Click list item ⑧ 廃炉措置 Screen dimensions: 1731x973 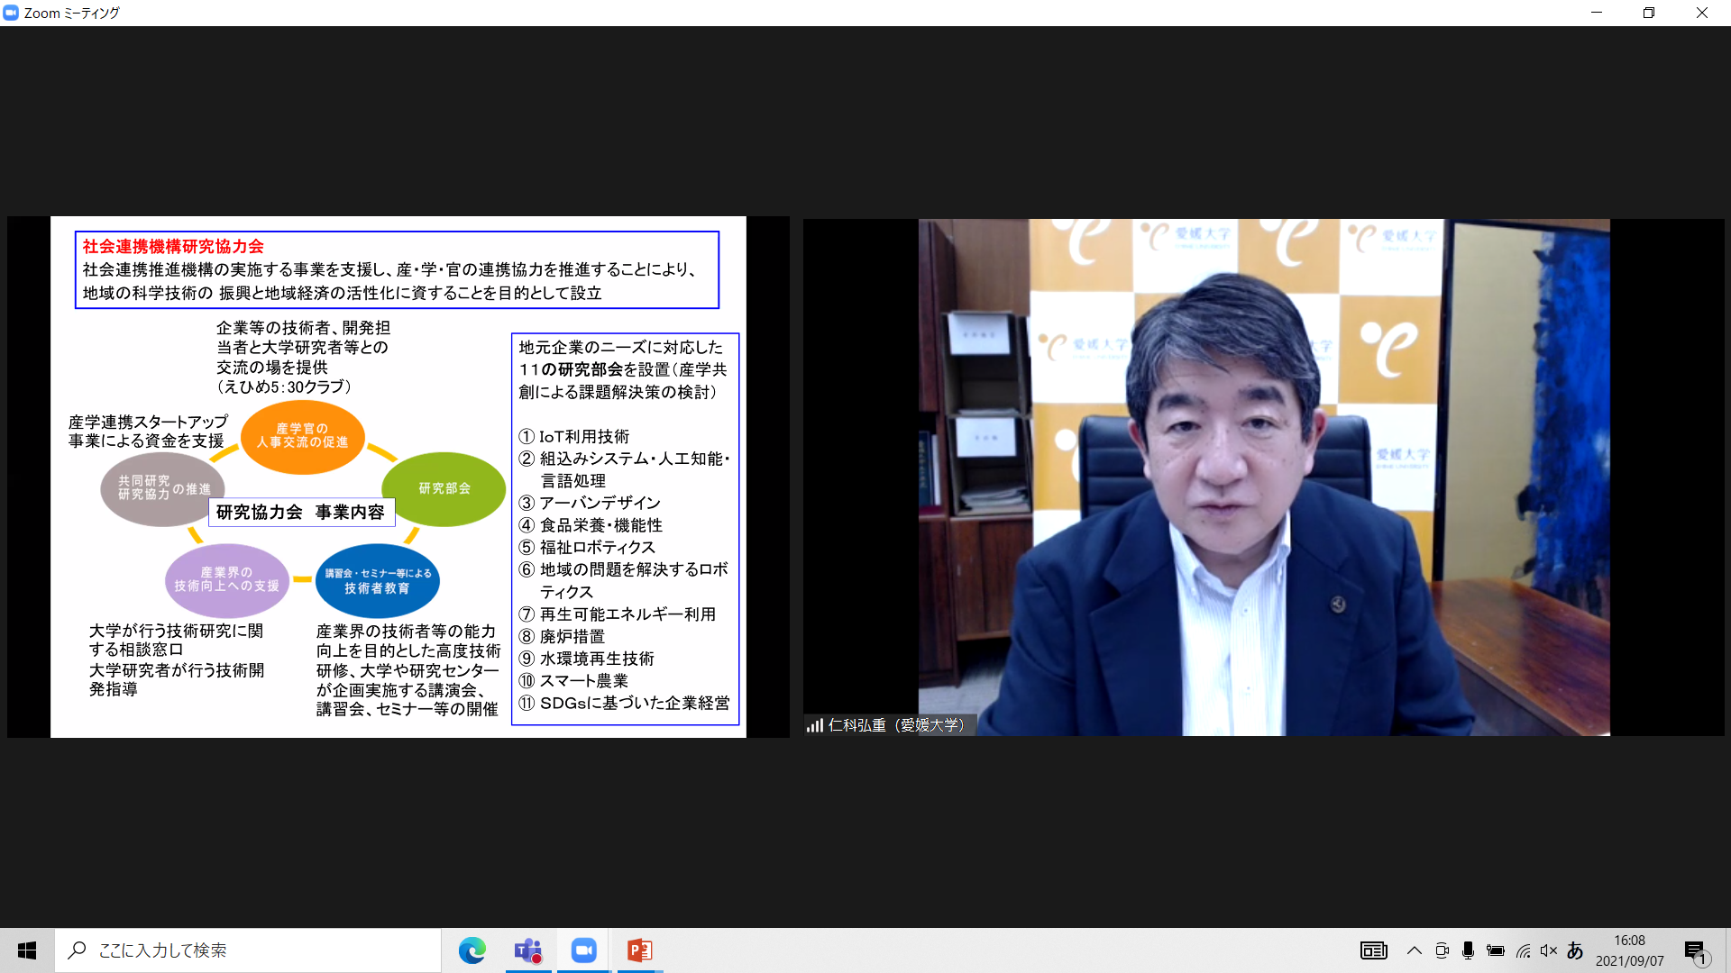coord(562,637)
